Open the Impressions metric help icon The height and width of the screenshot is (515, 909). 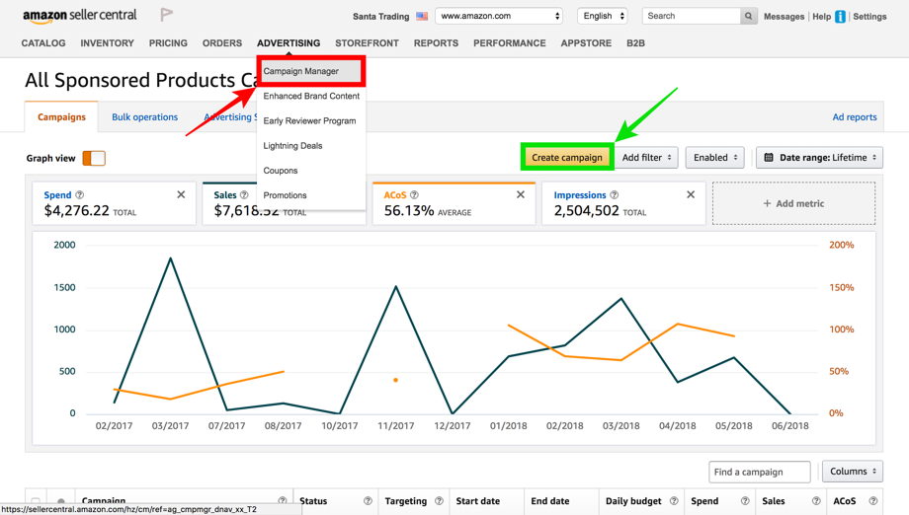pos(614,195)
